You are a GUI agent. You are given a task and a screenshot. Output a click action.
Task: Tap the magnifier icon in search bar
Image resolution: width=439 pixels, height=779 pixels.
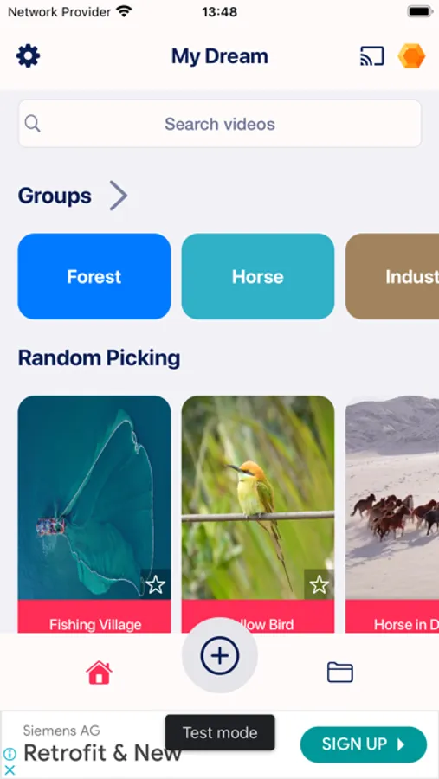coord(33,124)
